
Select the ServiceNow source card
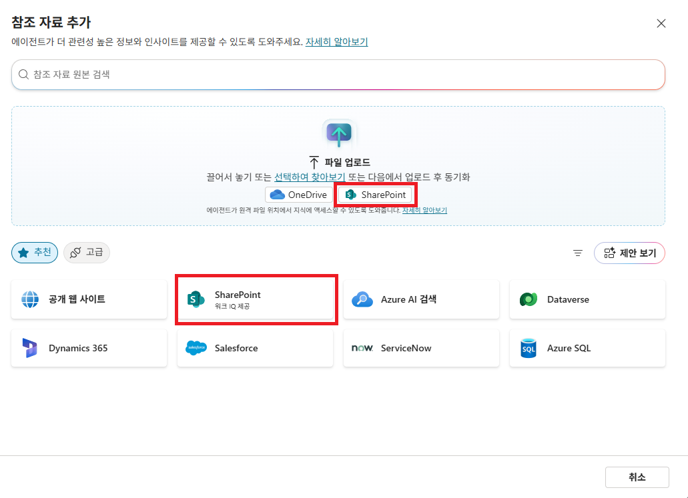pyautogui.click(x=421, y=348)
